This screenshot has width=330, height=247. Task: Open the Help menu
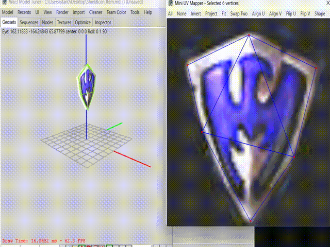point(148,12)
